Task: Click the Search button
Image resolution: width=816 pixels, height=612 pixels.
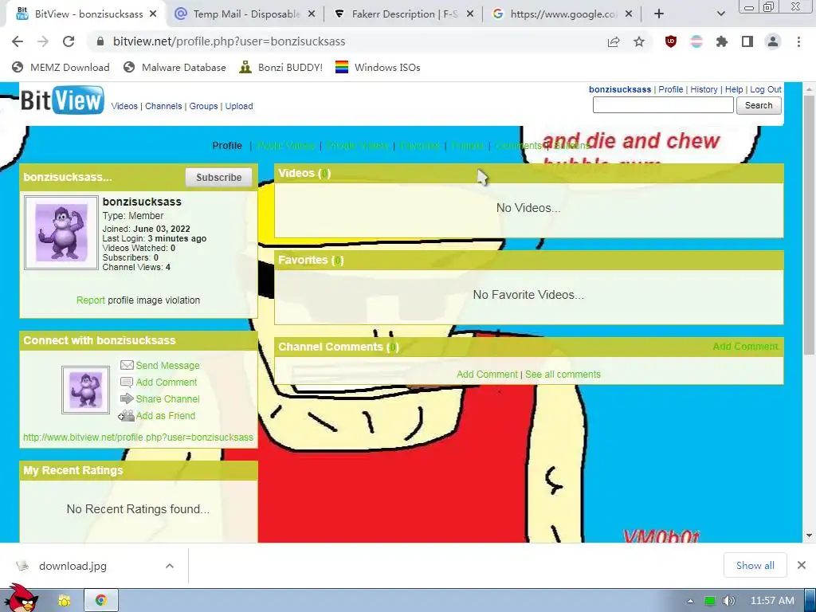Action: 759,106
